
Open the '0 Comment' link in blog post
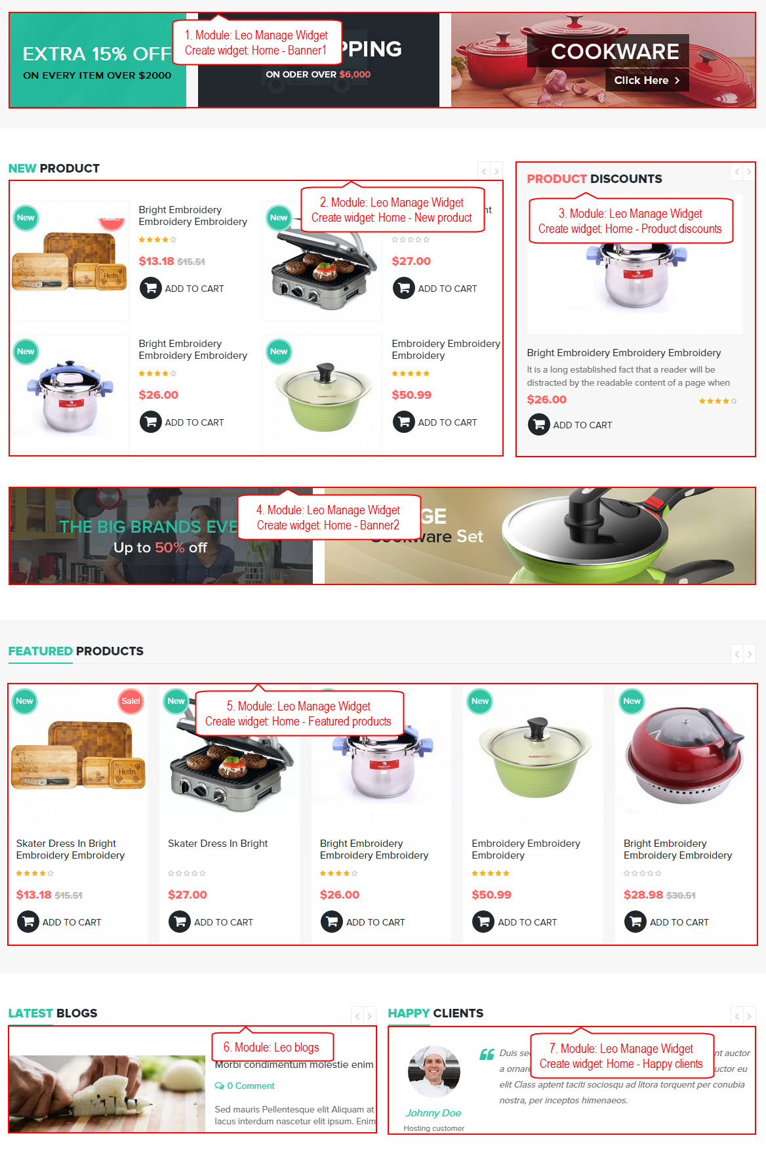coord(251,1086)
